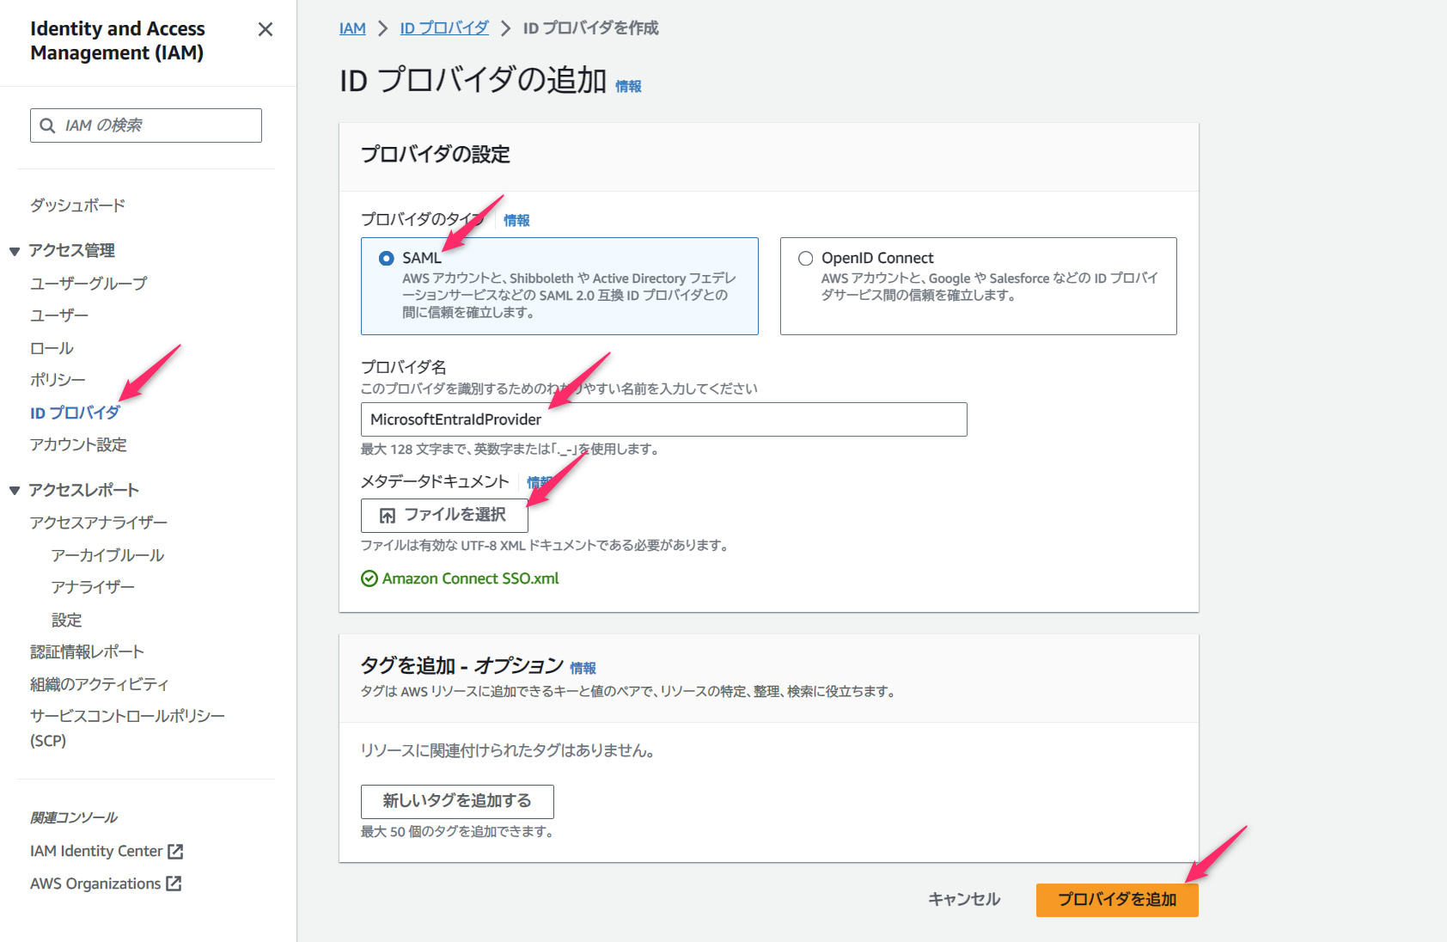The width and height of the screenshot is (1447, 942).
Task: Select ID プロバイダ in the sidebar
Action: point(75,413)
